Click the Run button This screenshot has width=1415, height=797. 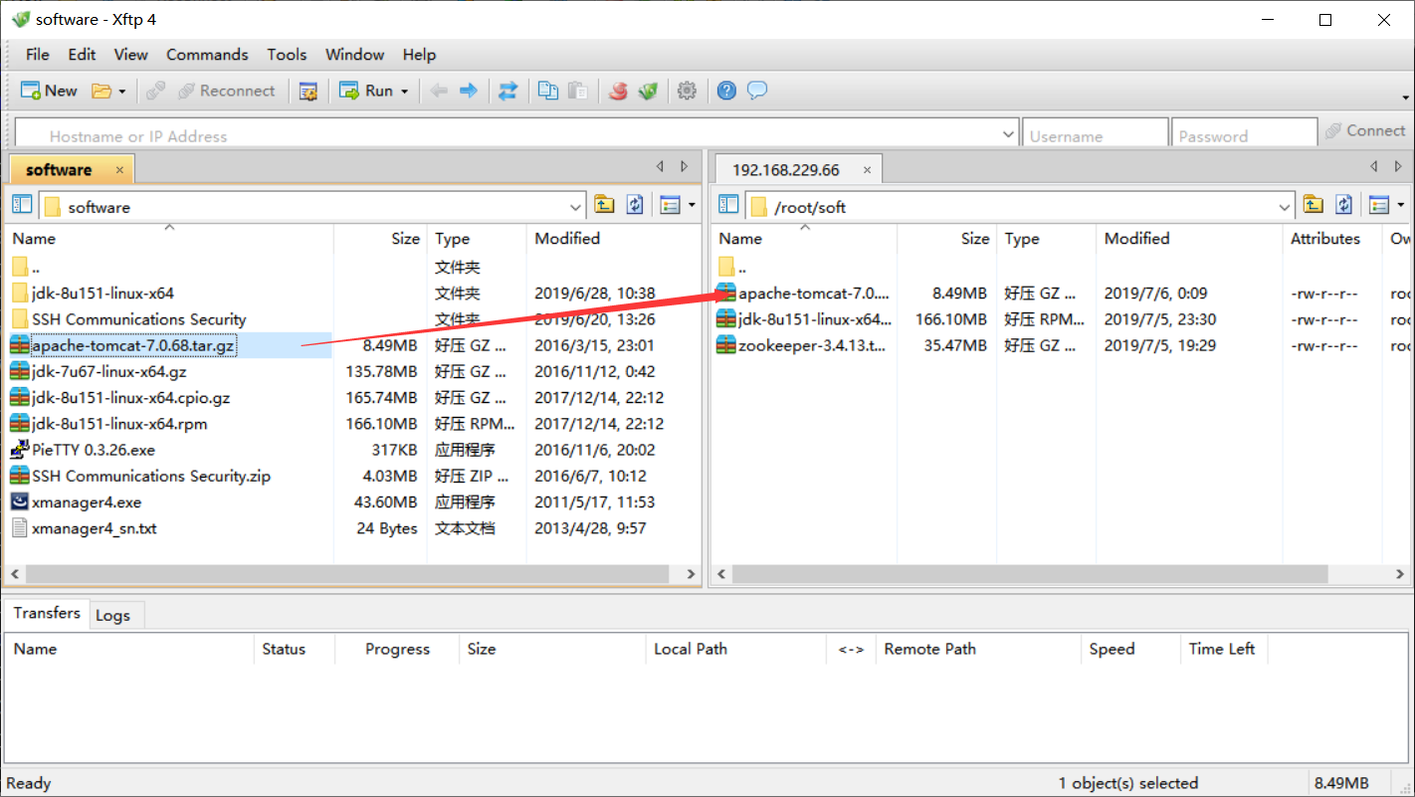coord(366,91)
